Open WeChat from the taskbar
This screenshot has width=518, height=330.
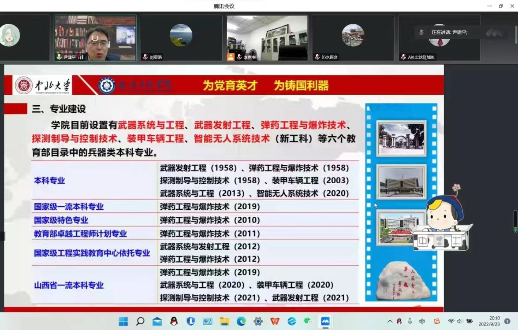(x=309, y=321)
